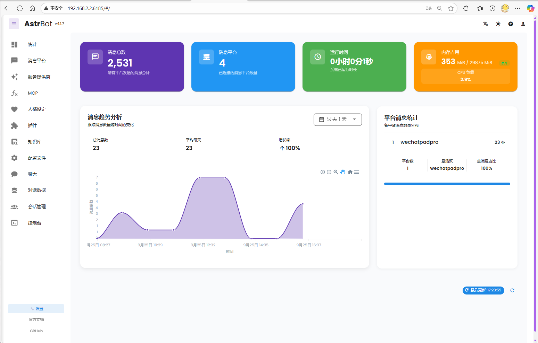538x343 pixels.
Task: Expand the 过去 1 天 time range dropdown
Action: pos(338,119)
